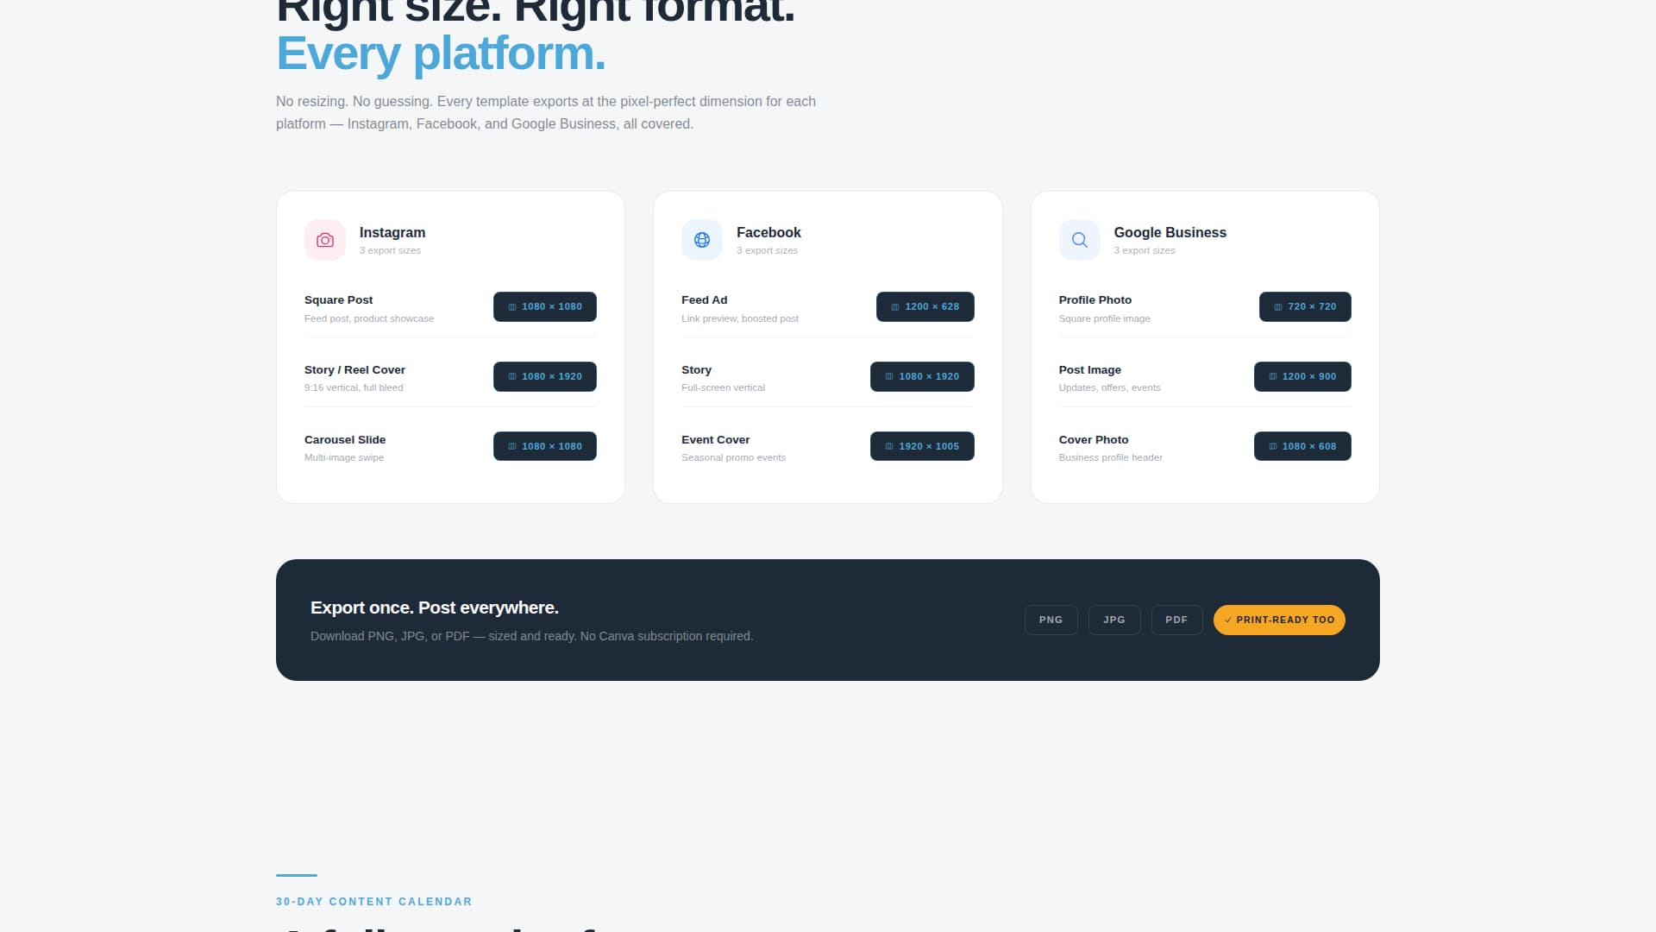The height and width of the screenshot is (932, 1656).
Task: Select the Square Post 1080 × 1080 badge
Action: [x=545, y=306]
